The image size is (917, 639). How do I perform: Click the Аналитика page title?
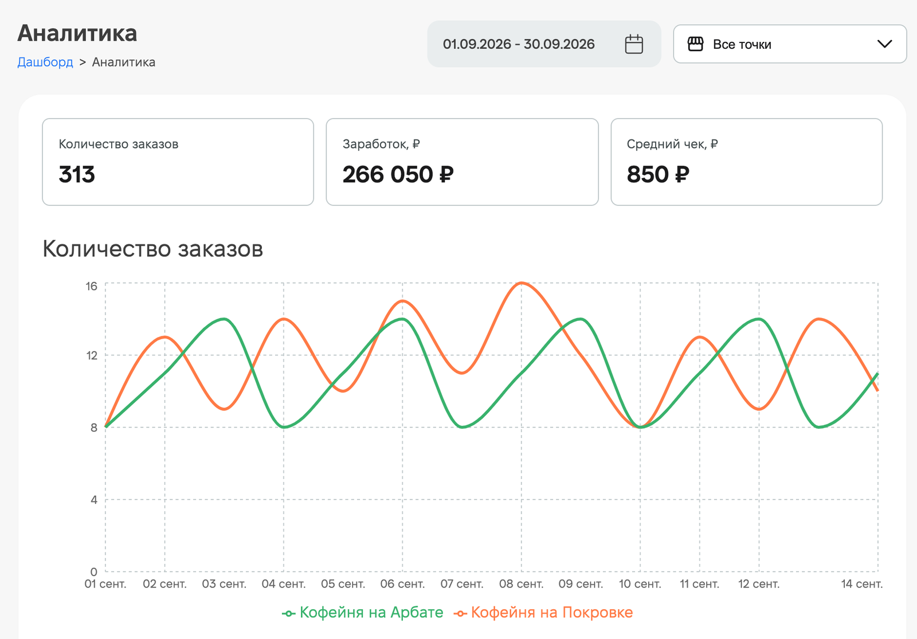(x=77, y=33)
